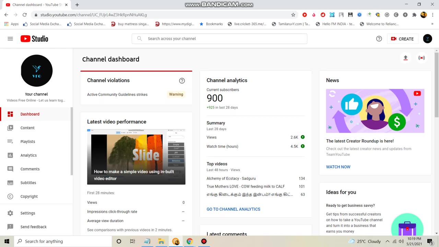
Task: Click the Active Community Guidelines strikes text
Action: tap(117, 95)
